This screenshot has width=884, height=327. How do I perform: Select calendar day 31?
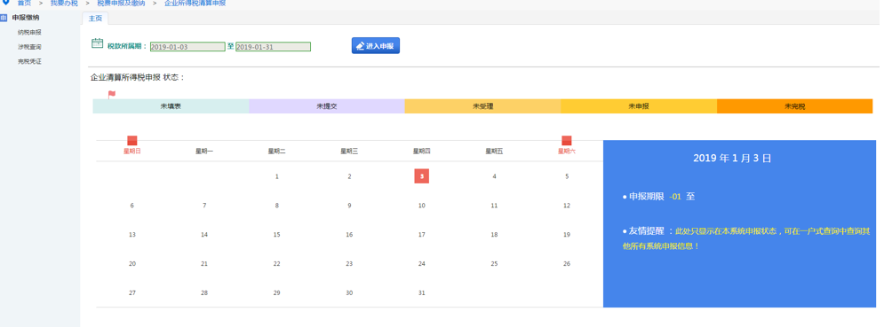click(422, 292)
